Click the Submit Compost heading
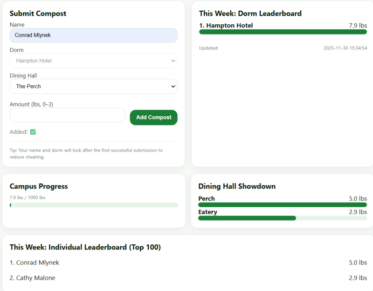This screenshot has height=291, width=373. click(38, 14)
